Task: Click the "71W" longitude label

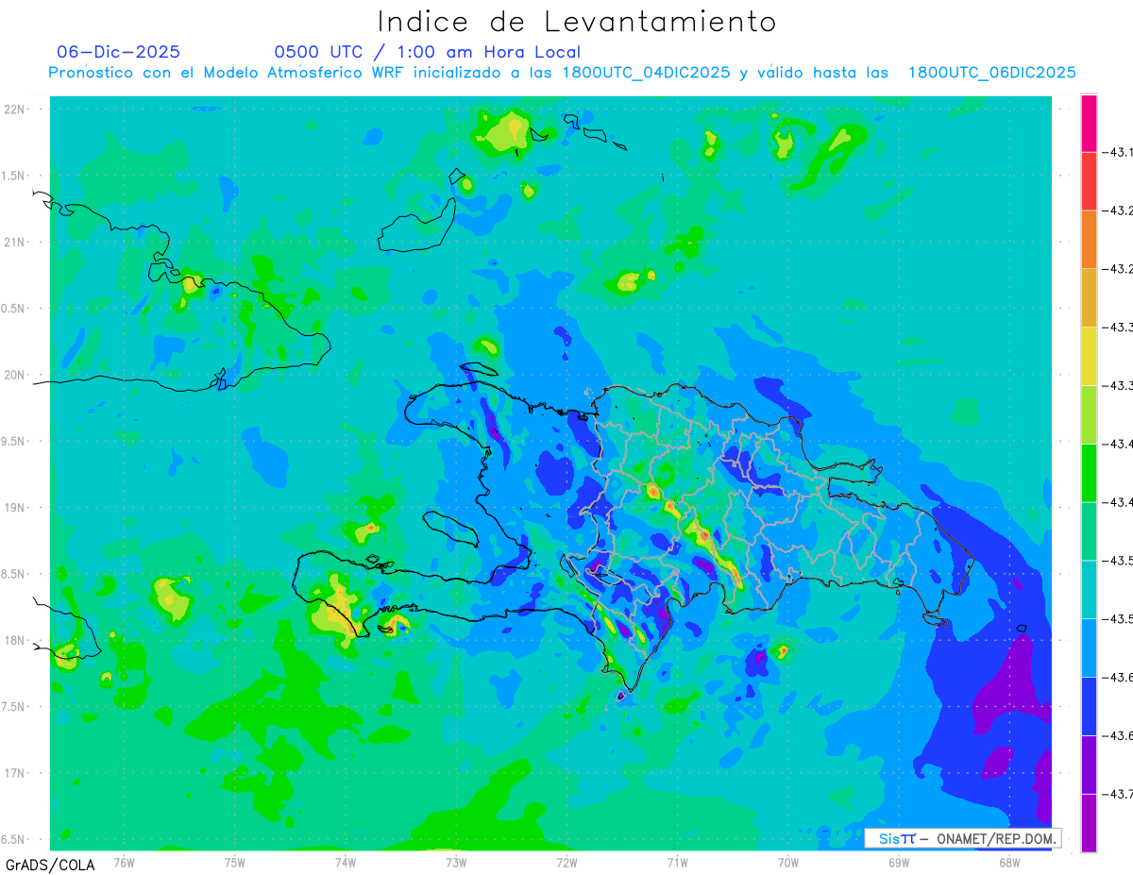Action: pos(676,862)
